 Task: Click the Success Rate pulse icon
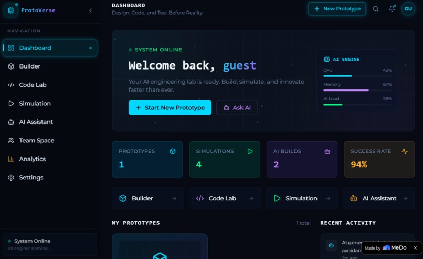(x=405, y=151)
